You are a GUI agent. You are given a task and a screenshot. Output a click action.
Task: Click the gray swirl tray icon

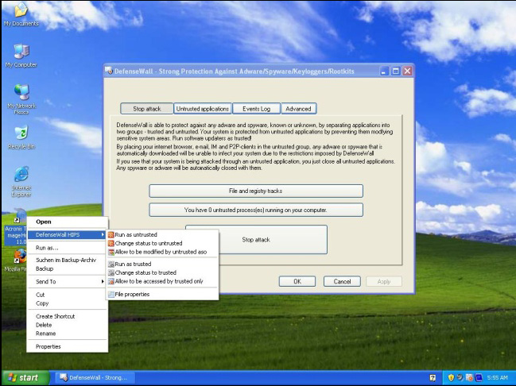pos(460,378)
